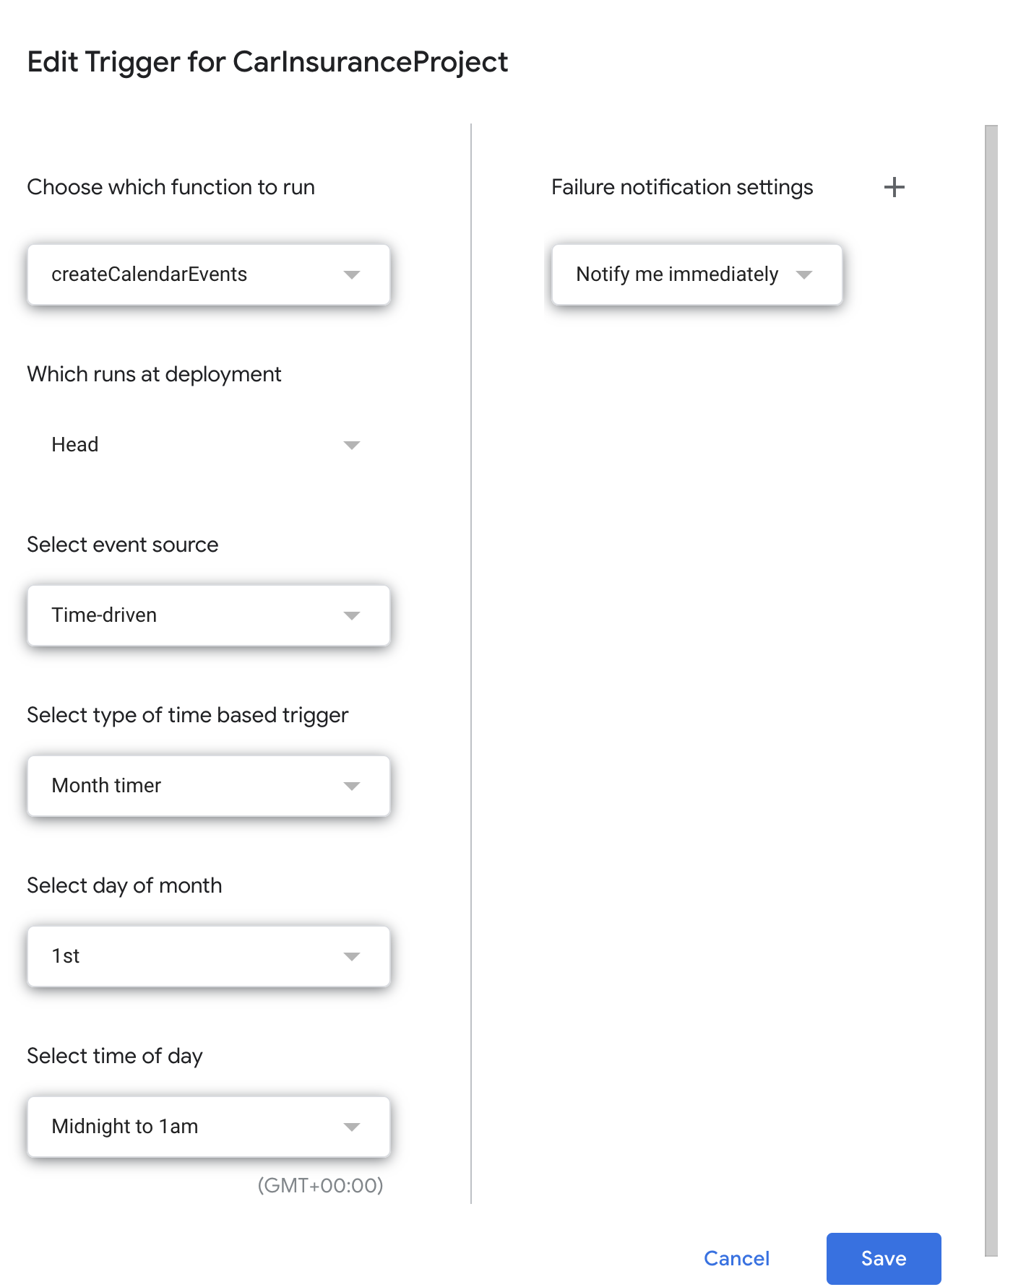Expand the Month timer trigger type dropdown
1013x1287 pixels.
(x=208, y=786)
